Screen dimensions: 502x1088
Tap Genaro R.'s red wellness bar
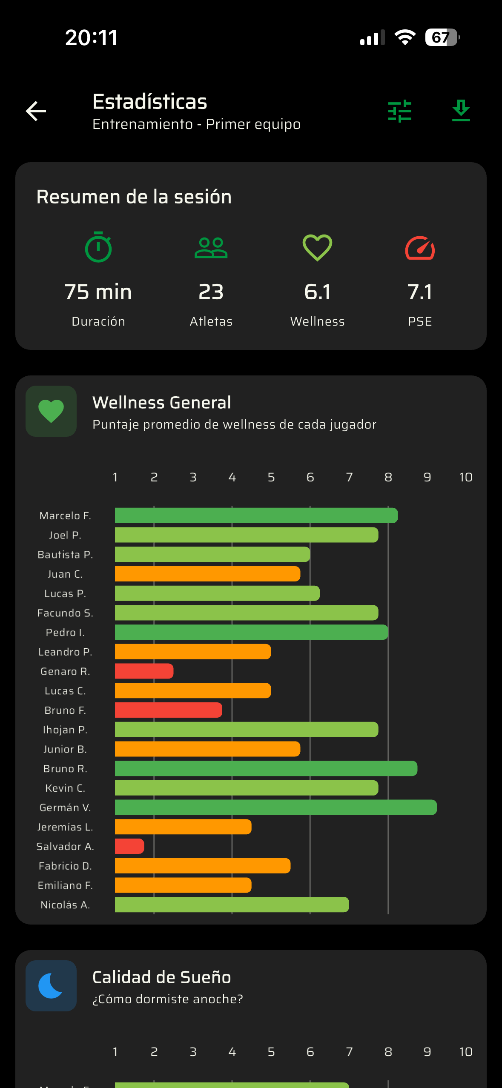(x=144, y=671)
